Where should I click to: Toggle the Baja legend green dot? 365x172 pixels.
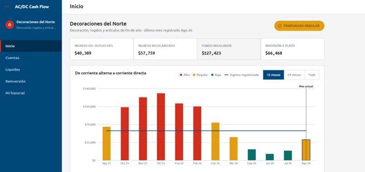(212, 75)
